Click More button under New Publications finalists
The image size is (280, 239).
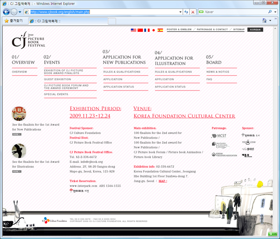coord(17,134)
